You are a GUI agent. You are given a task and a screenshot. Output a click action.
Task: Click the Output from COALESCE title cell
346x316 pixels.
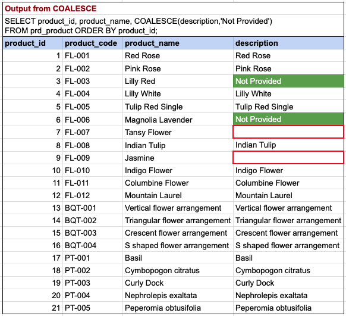pos(173,8)
